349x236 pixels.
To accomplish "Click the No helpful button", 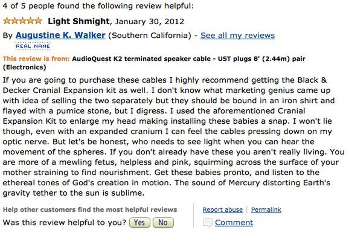I will (x=163, y=223).
